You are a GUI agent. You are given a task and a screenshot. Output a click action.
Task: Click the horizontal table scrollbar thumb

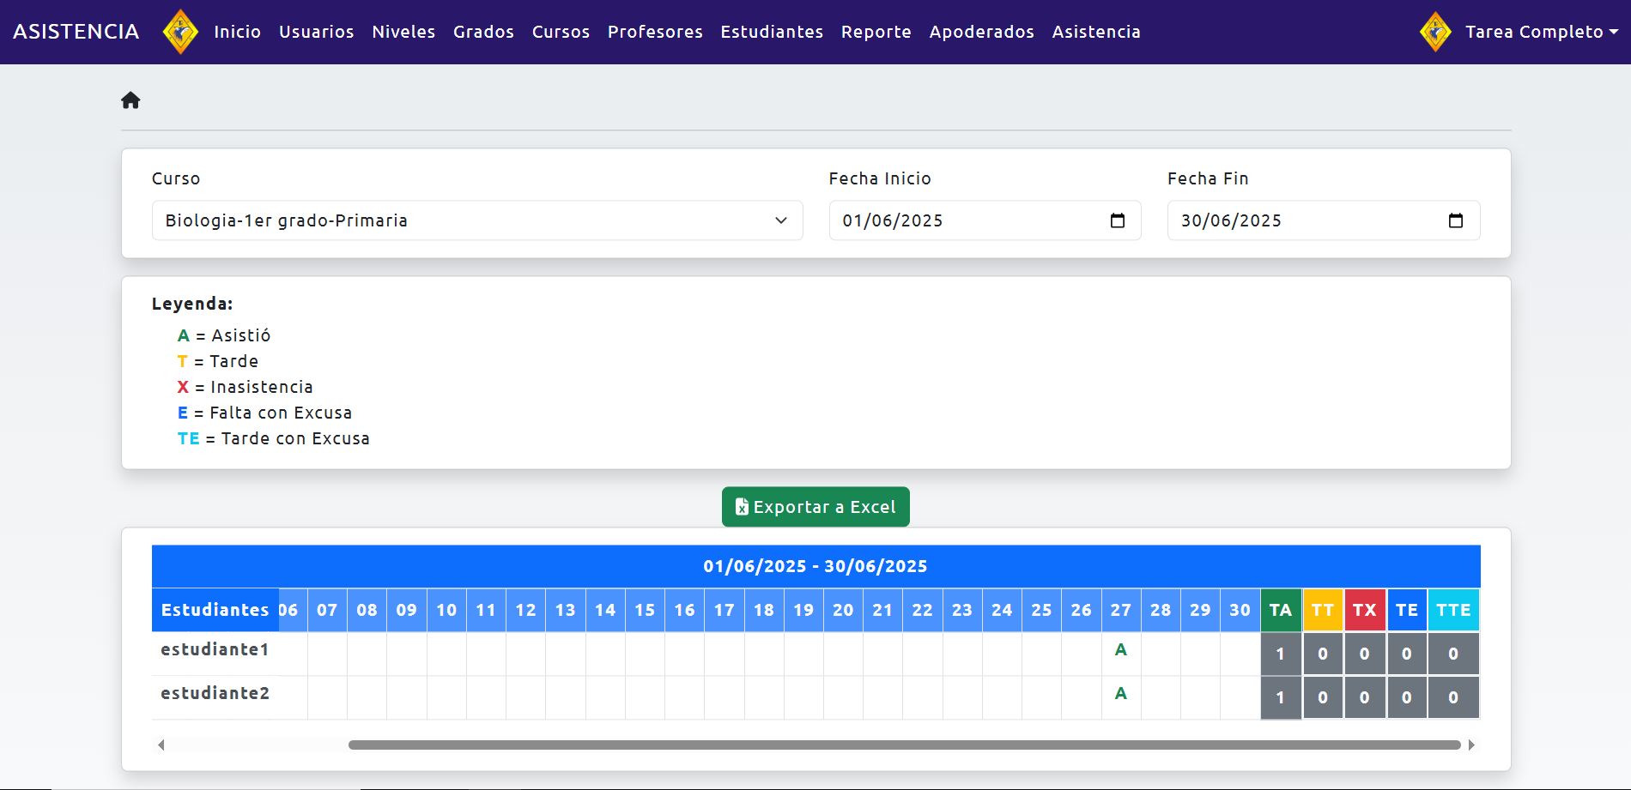click(x=903, y=745)
